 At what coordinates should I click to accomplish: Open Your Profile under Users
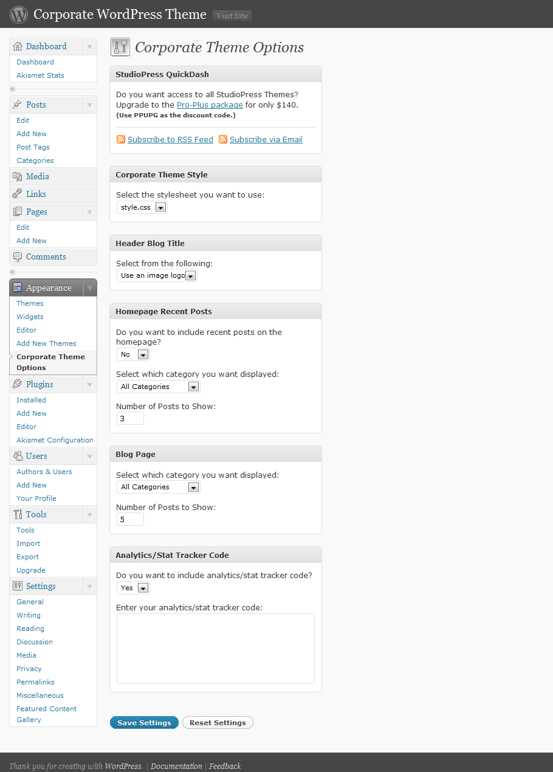tap(36, 498)
